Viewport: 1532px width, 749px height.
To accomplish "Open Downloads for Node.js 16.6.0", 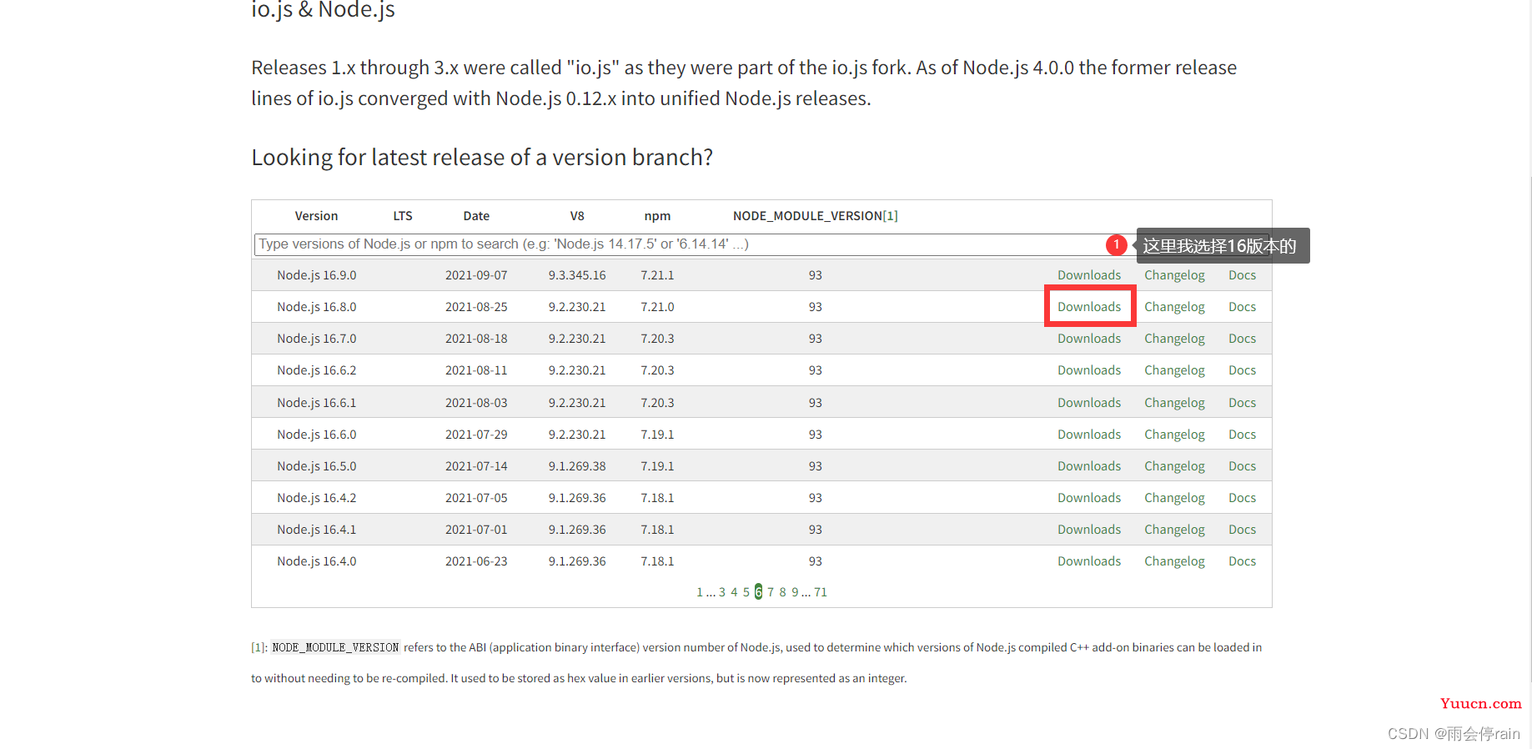I will (x=1089, y=435).
